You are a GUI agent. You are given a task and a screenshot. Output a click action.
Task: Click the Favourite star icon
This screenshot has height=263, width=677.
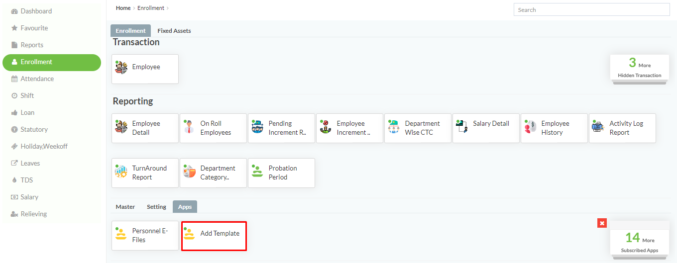(x=14, y=28)
